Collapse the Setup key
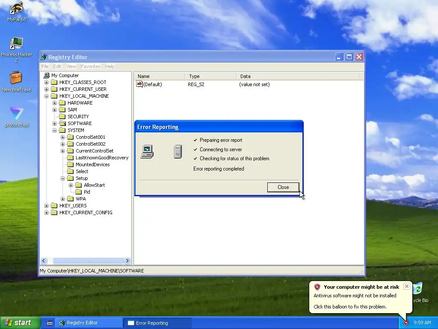Image resolution: width=438 pixels, height=329 pixels. (62, 179)
